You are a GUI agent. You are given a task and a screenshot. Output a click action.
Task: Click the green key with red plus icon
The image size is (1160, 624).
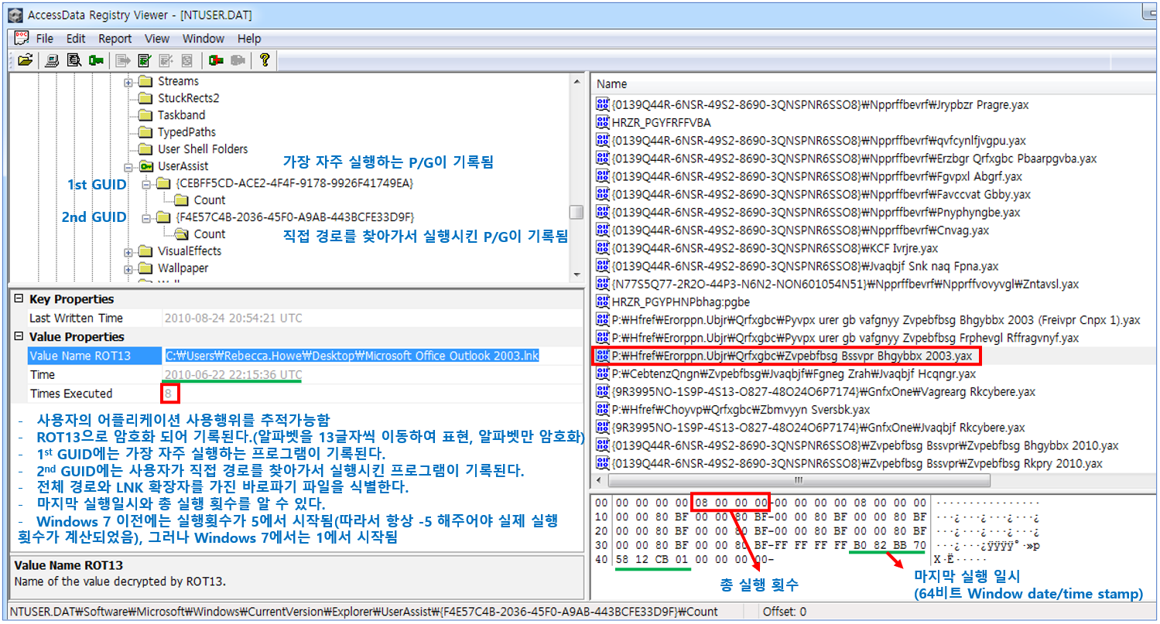[x=216, y=60]
